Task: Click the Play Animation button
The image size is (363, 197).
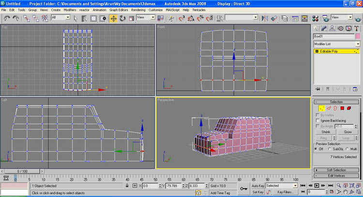Action: click(317, 186)
